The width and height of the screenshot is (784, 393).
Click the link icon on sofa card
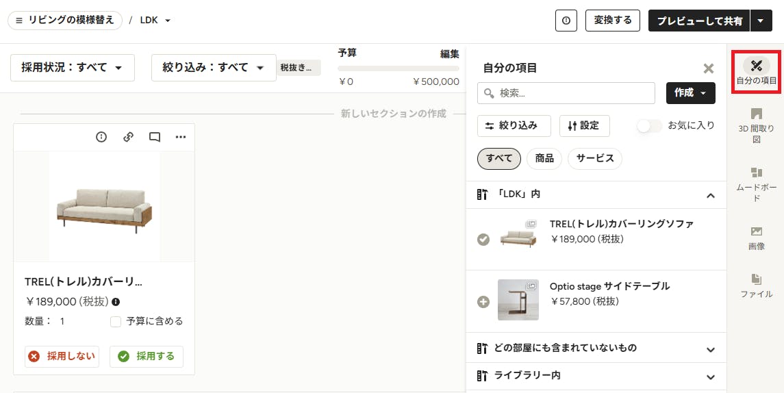[x=129, y=137]
